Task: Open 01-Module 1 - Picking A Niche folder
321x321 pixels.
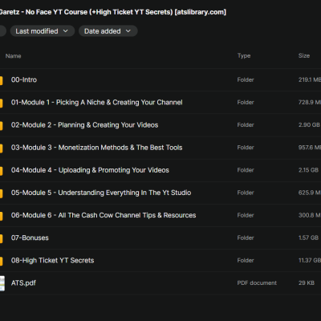Action: coord(97,103)
